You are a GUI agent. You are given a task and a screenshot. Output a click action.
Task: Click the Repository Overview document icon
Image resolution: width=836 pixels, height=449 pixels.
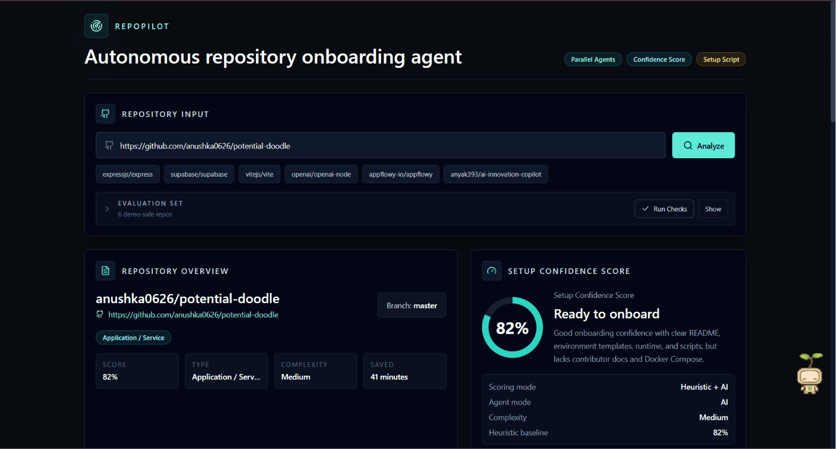[106, 271]
